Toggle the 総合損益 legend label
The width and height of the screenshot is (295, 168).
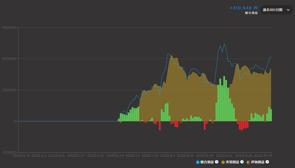click(x=207, y=162)
